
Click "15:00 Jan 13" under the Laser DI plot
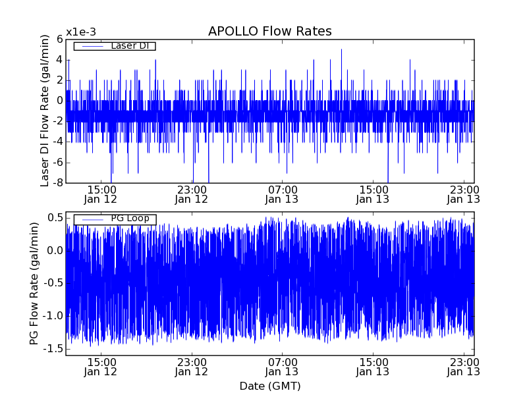coord(373,194)
